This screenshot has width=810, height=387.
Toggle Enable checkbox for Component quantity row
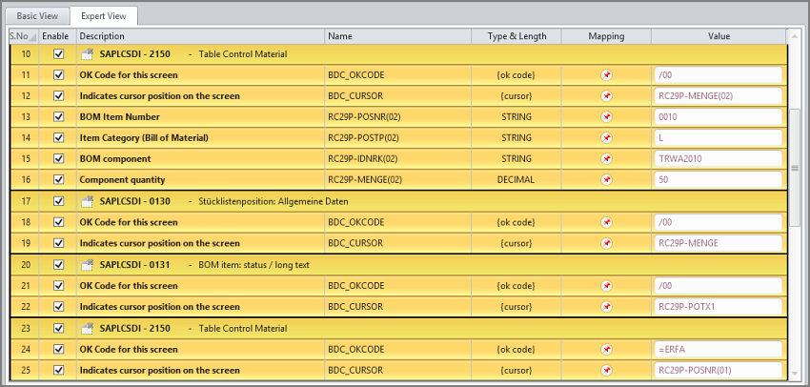click(x=58, y=180)
